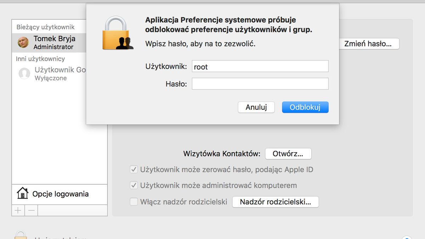
Task: Click the house icon for login options
Action: click(x=23, y=194)
